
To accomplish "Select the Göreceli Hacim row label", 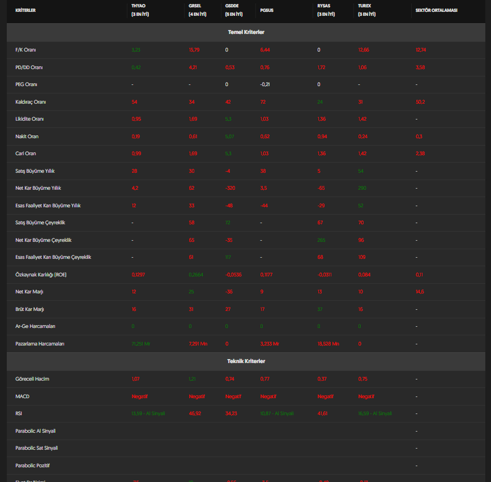I will (32, 379).
